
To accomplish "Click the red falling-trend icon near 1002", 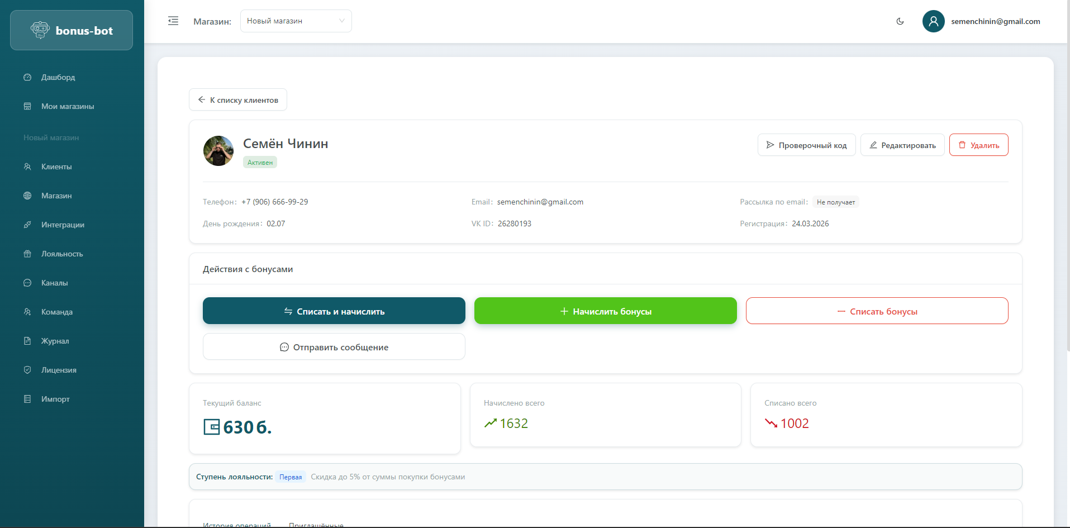I will [771, 423].
